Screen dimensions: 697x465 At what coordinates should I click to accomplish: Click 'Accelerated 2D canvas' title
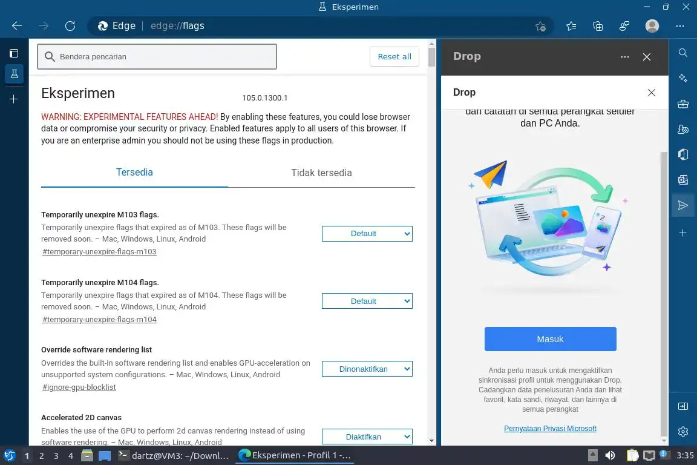point(81,417)
